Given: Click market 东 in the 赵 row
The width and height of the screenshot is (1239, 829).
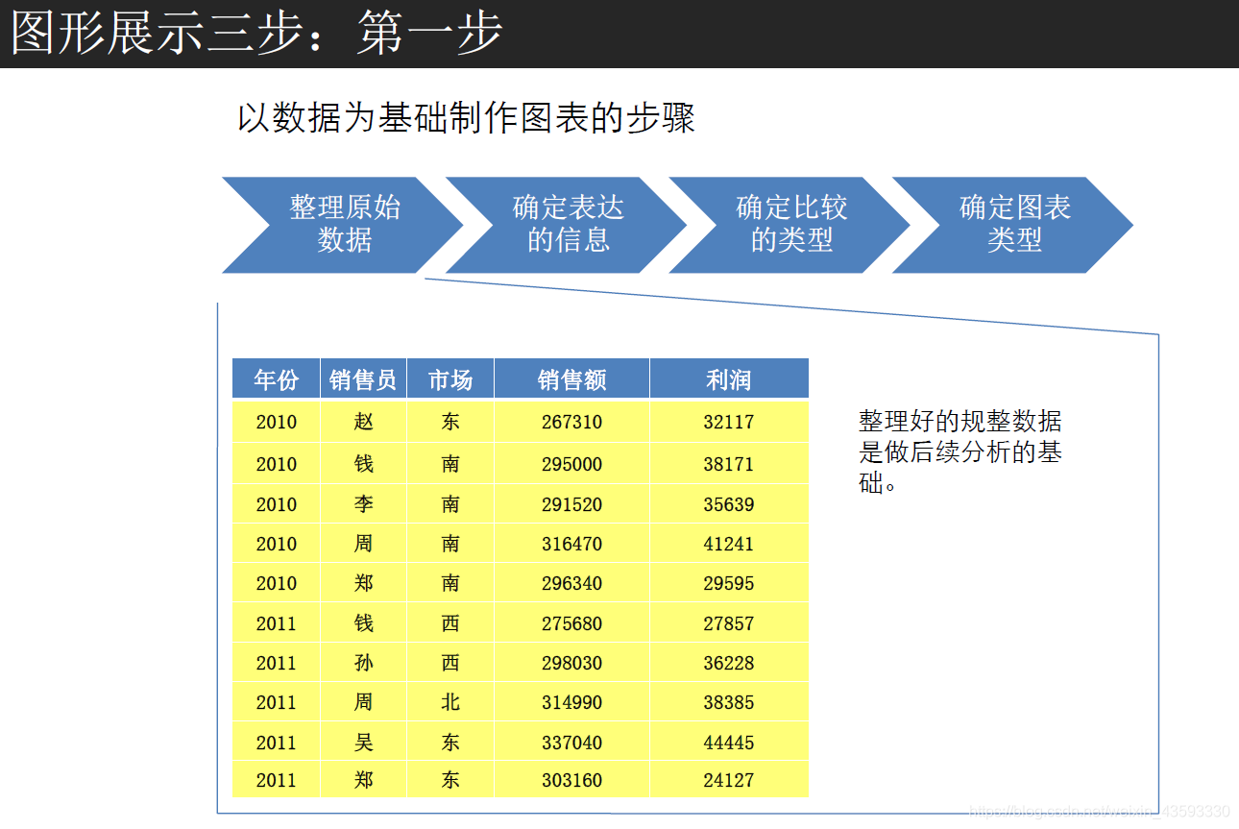Looking at the screenshot, I should coord(450,422).
